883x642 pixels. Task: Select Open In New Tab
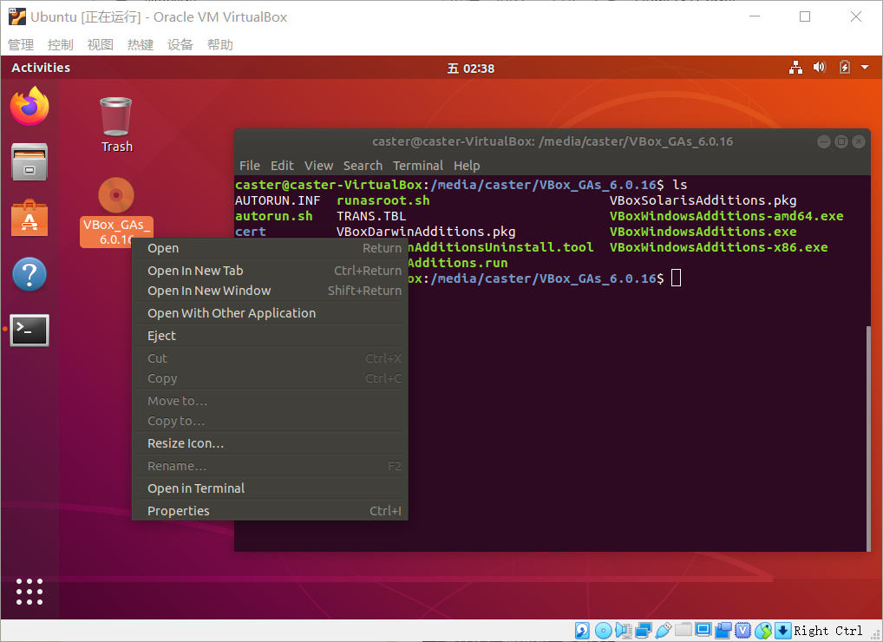pyautogui.click(x=270, y=271)
